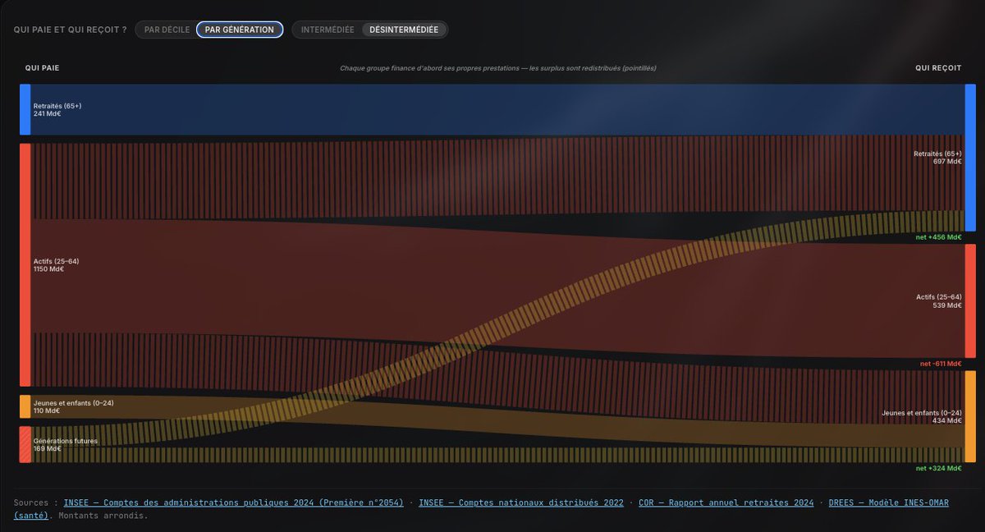Click the 'QUI PAIE' column header
Viewport: 985px width, 532px height.
click(42, 68)
